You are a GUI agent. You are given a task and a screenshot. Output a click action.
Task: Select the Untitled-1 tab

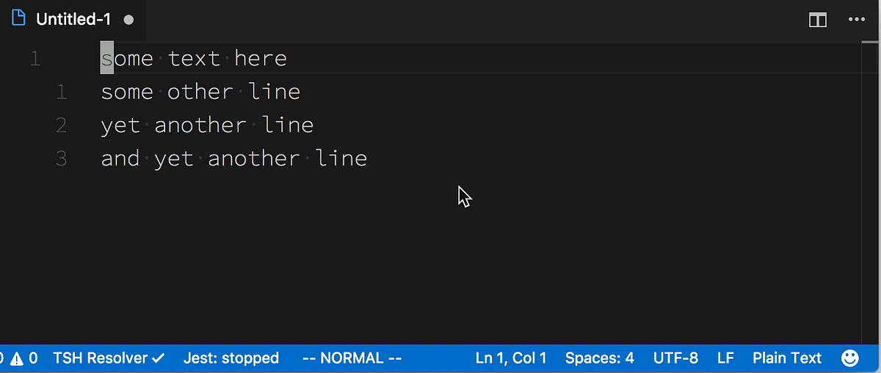[73, 20]
